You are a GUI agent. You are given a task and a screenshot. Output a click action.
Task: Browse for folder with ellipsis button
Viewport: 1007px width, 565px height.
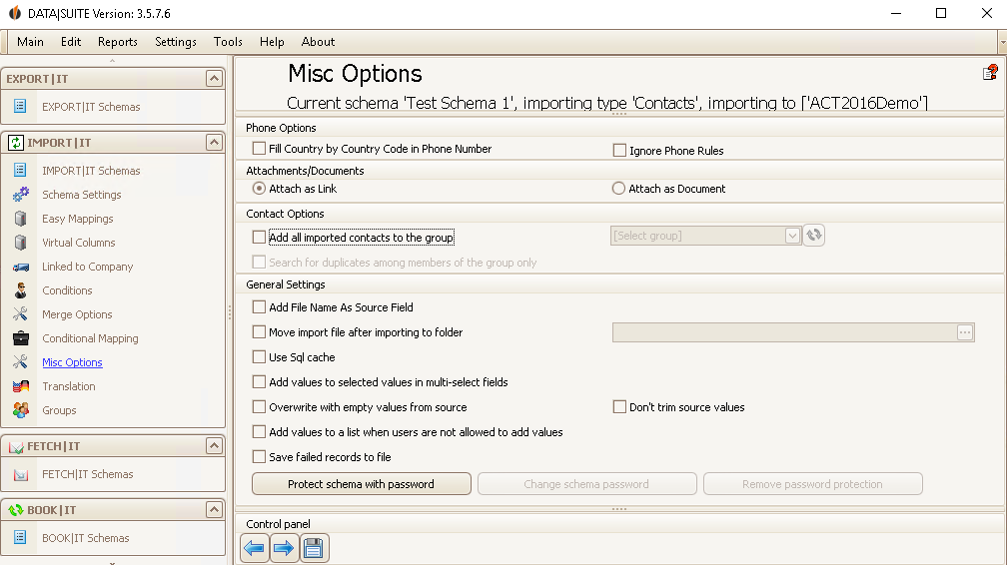pos(965,332)
